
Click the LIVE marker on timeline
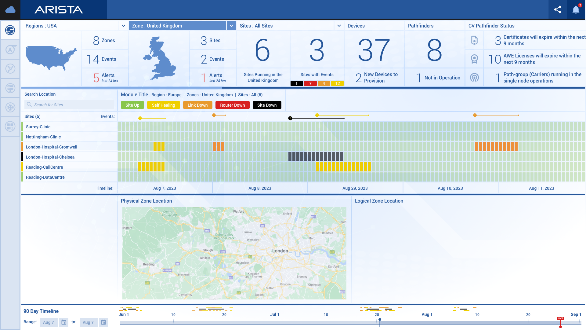tap(560, 319)
